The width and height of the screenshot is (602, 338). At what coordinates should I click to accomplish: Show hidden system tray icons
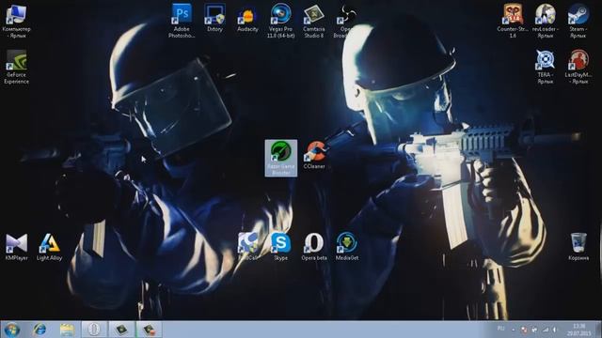pos(514,330)
